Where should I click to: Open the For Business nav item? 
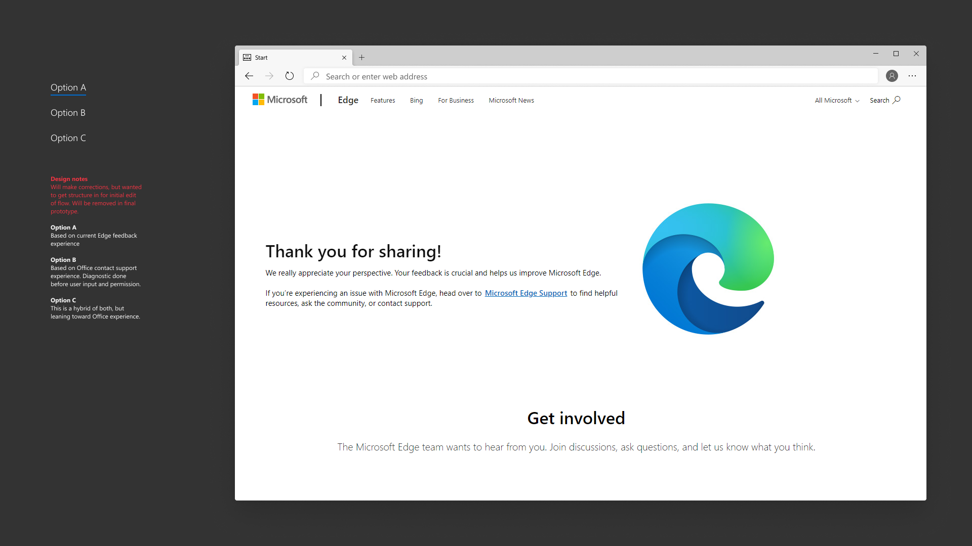pos(456,101)
